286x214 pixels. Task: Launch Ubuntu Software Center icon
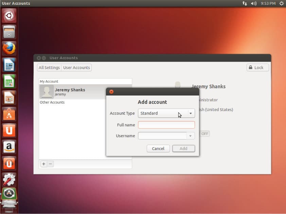(9, 114)
